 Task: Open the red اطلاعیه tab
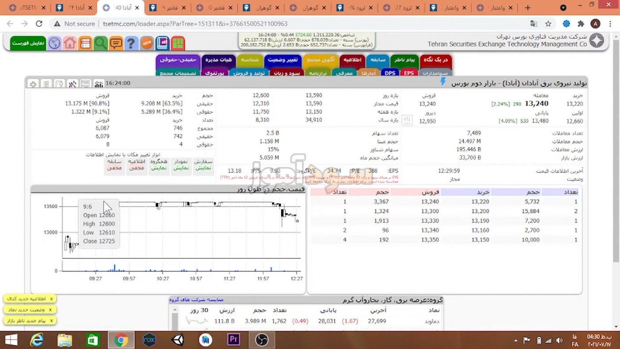pos(353,60)
